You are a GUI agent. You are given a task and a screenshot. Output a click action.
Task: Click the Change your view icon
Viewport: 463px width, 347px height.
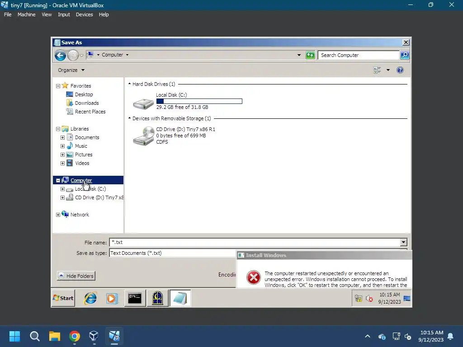pyautogui.click(x=377, y=70)
